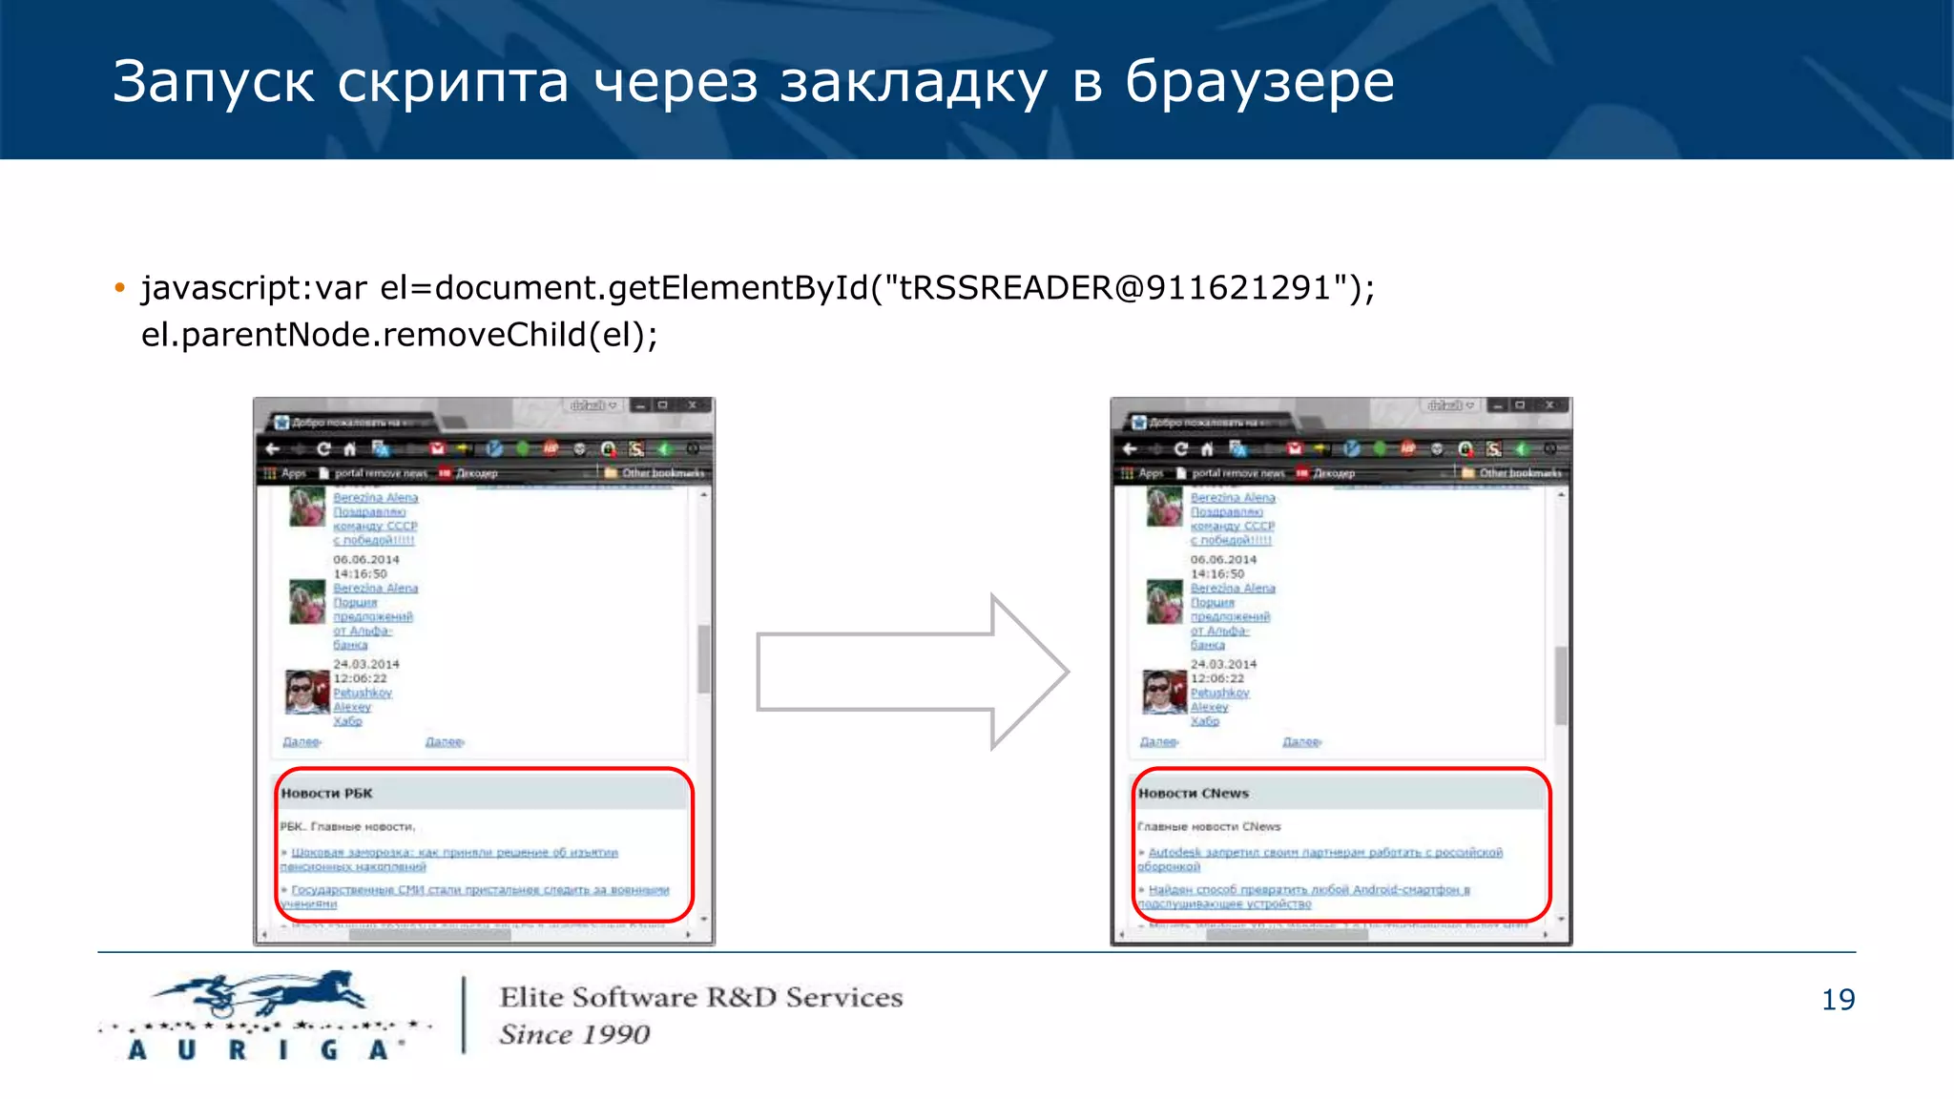Screen dimensions: 1954x1099
Task: Open profile name dropdown in left browser title bar
Action: [593, 405]
